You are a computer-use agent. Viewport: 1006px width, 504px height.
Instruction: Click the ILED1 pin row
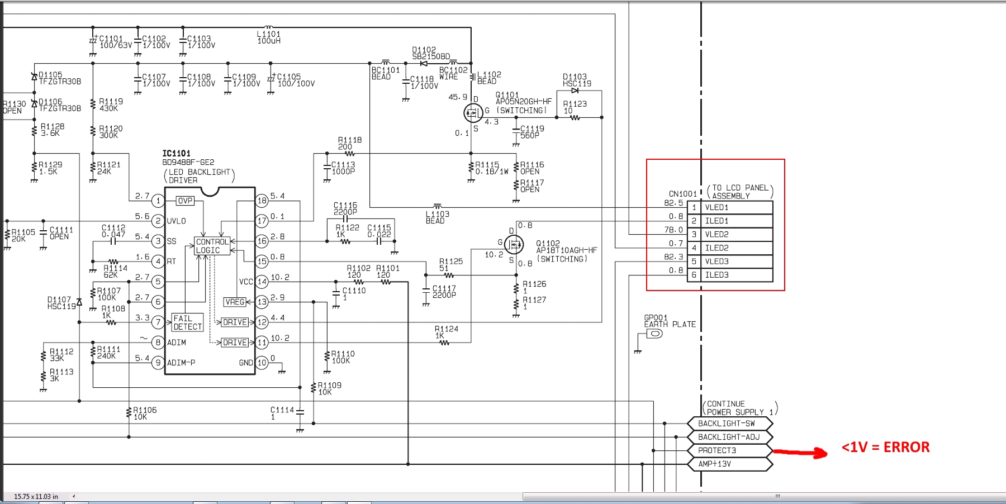(x=730, y=221)
